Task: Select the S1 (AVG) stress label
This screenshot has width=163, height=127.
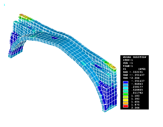Action: [134, 69]
